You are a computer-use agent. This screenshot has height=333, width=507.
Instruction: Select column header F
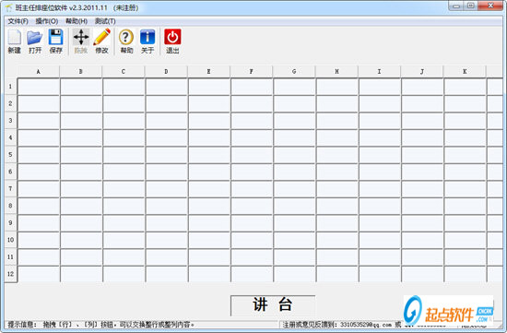coord(252,72)
